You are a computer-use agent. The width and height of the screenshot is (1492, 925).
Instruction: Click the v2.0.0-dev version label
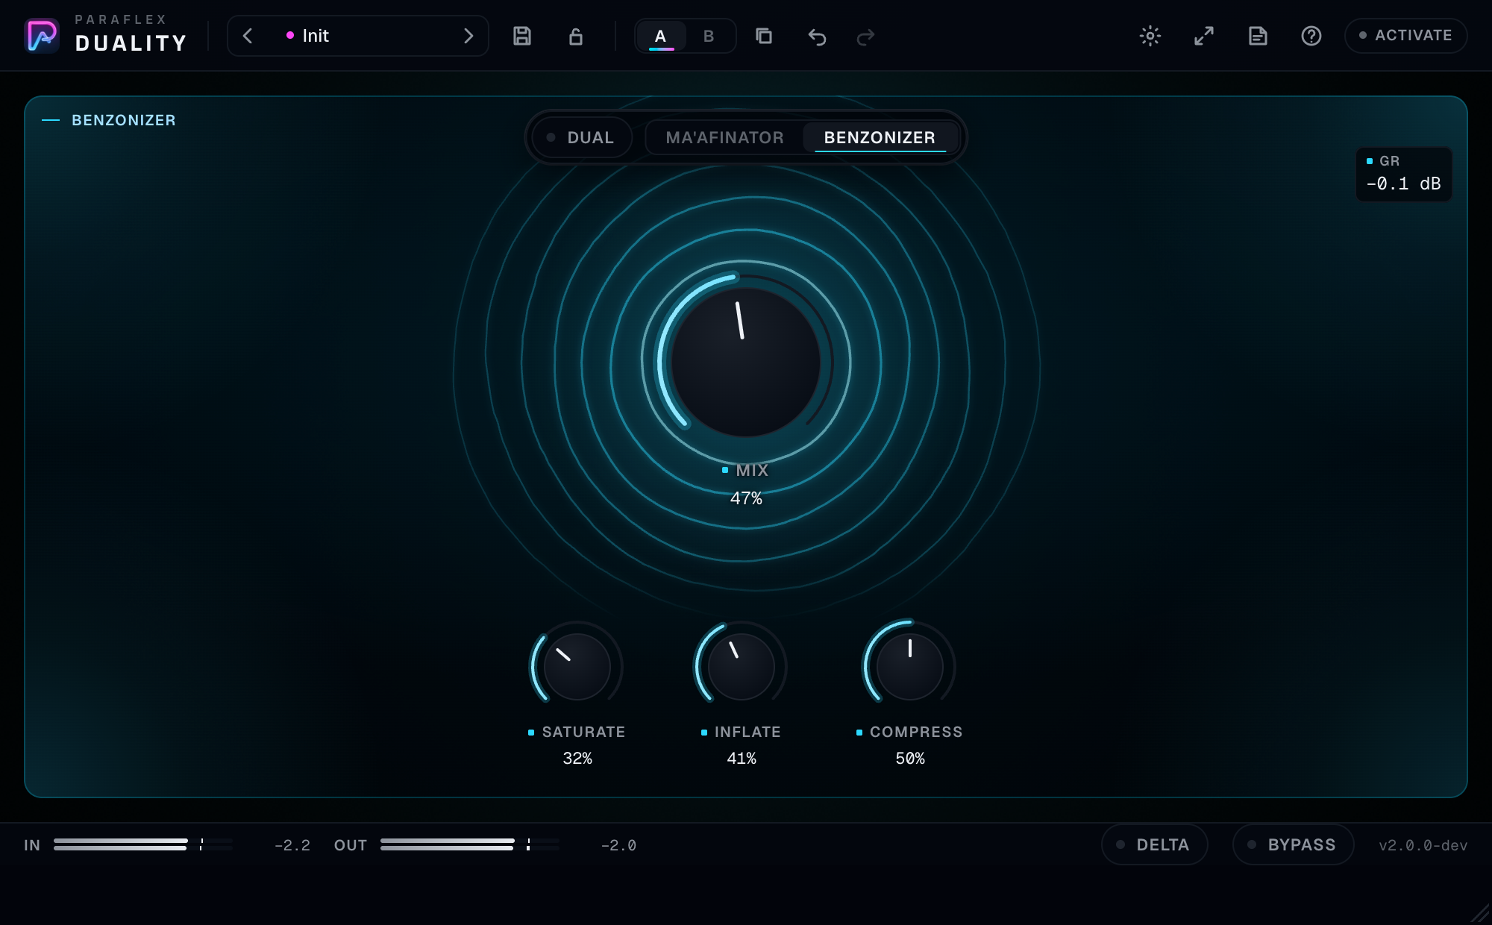tap(1423, 845)
